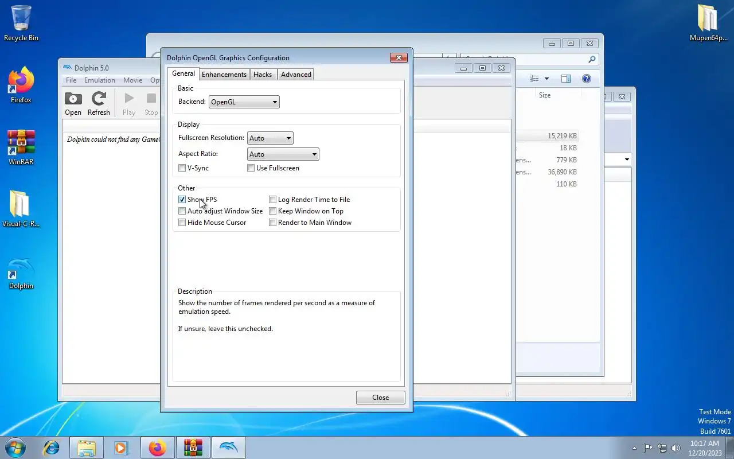Open Windows Media Player from the taskbar

122,448
